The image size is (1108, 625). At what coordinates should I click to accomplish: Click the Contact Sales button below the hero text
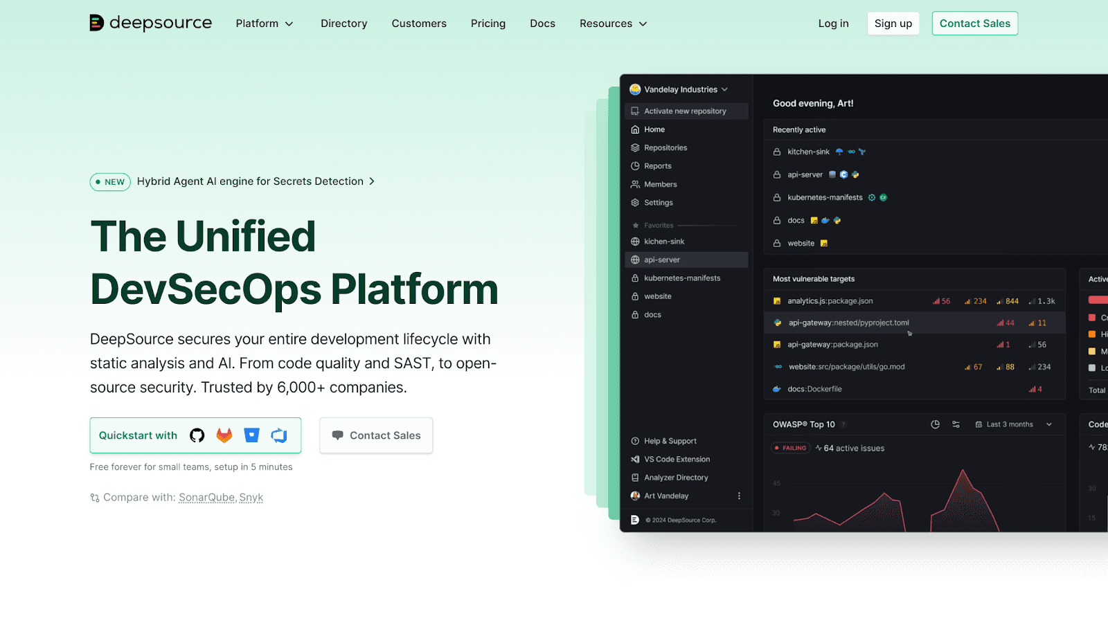(x=376, y=435)
